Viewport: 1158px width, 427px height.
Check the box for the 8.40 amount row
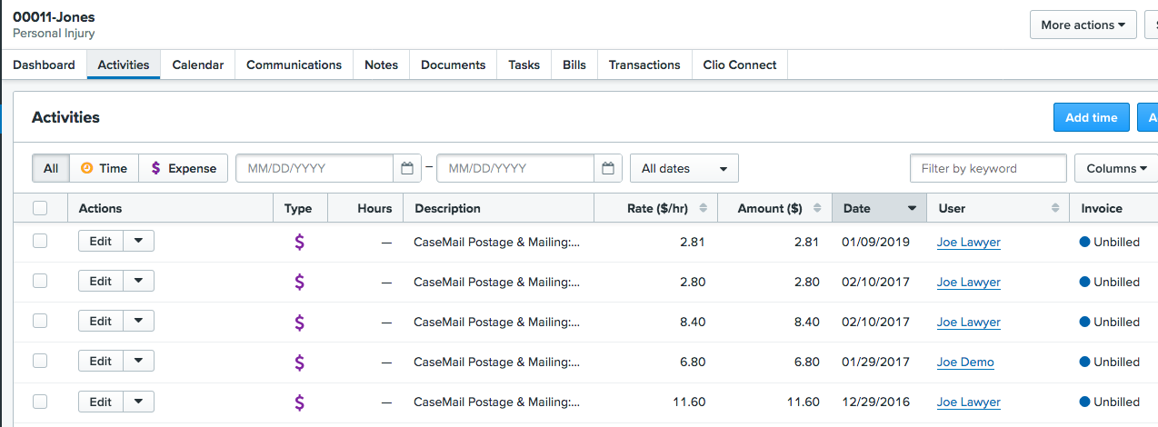tap(40, 321)
